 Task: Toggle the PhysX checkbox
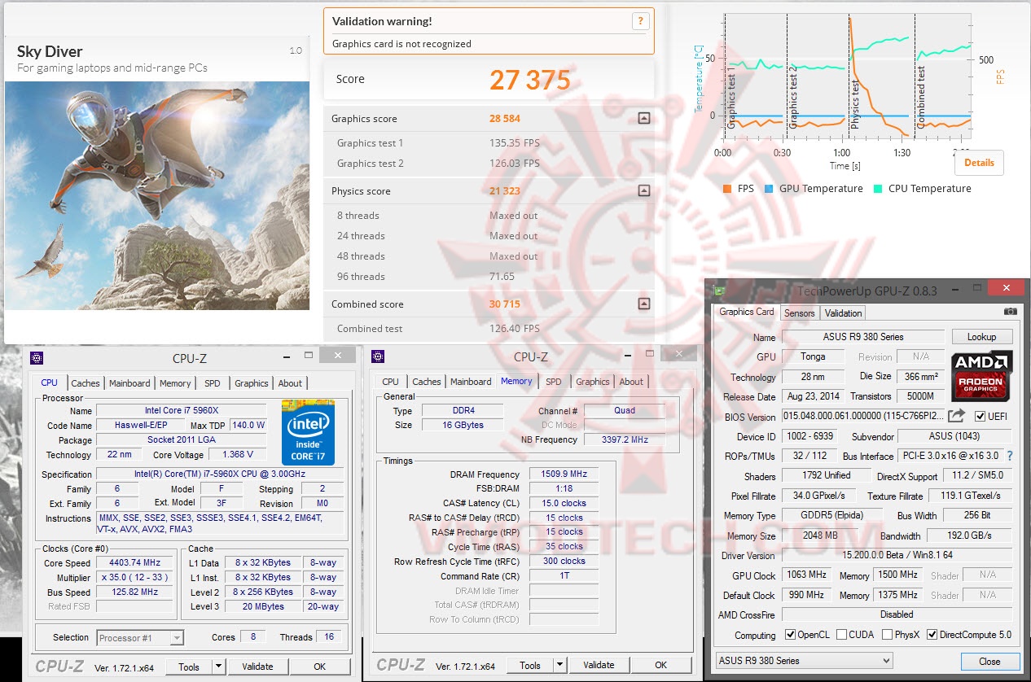point(887,635)
